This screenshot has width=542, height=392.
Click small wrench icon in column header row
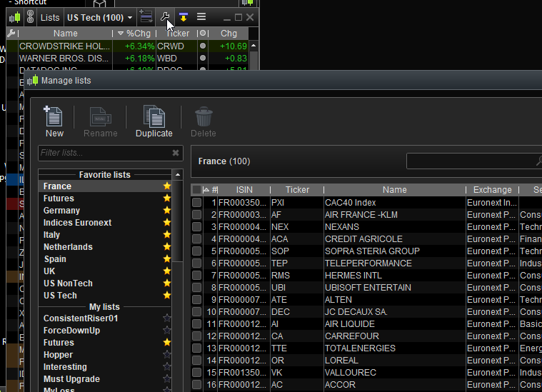pyautogui.click(x=11, y=33)
